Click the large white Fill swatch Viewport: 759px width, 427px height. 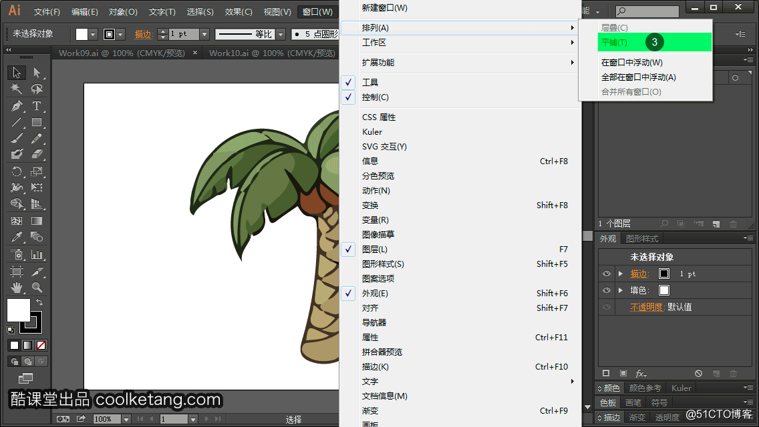[19, 310]
